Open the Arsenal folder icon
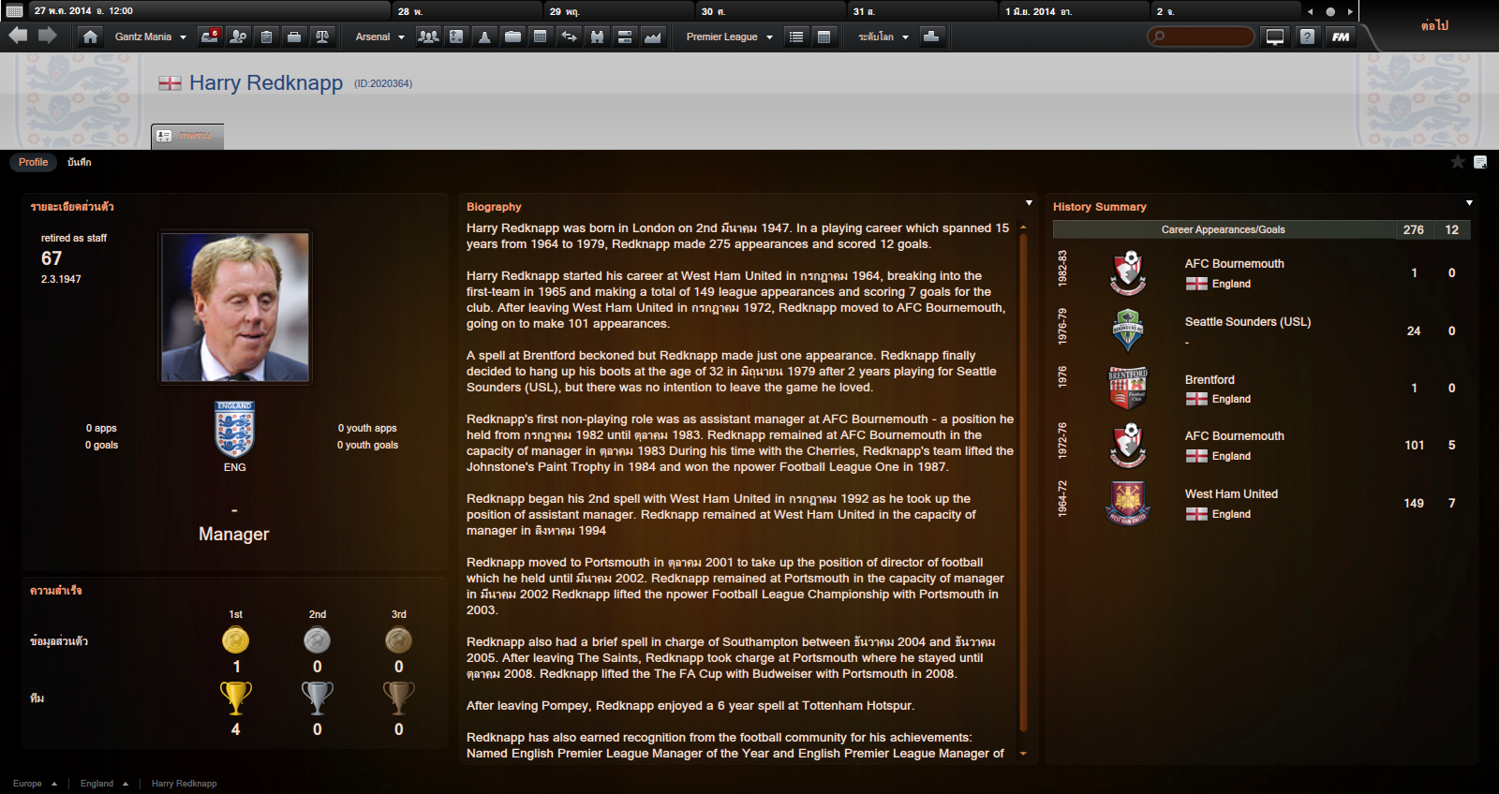Image resolution: width=1499 pixels, height=794 pixels. pyautogui.click(x=512, y=37)
